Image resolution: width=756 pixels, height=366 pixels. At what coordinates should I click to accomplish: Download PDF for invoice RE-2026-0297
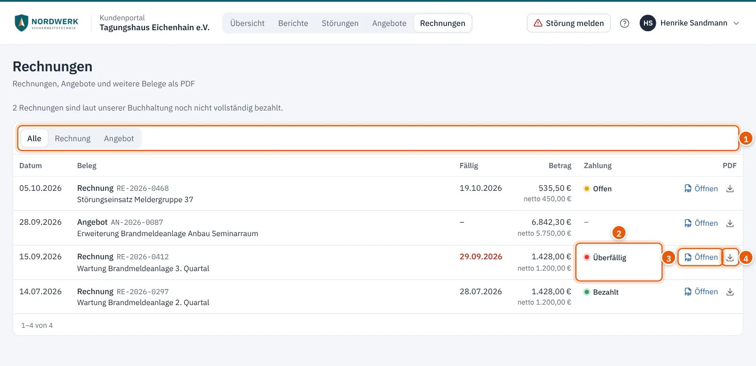point(730,292)
